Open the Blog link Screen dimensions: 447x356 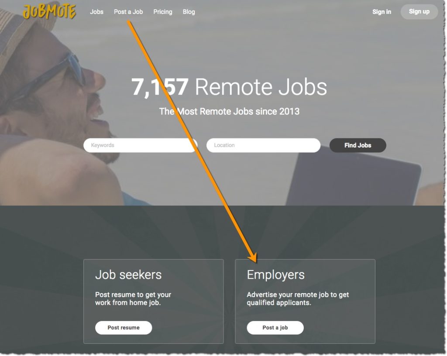point(189,12)
